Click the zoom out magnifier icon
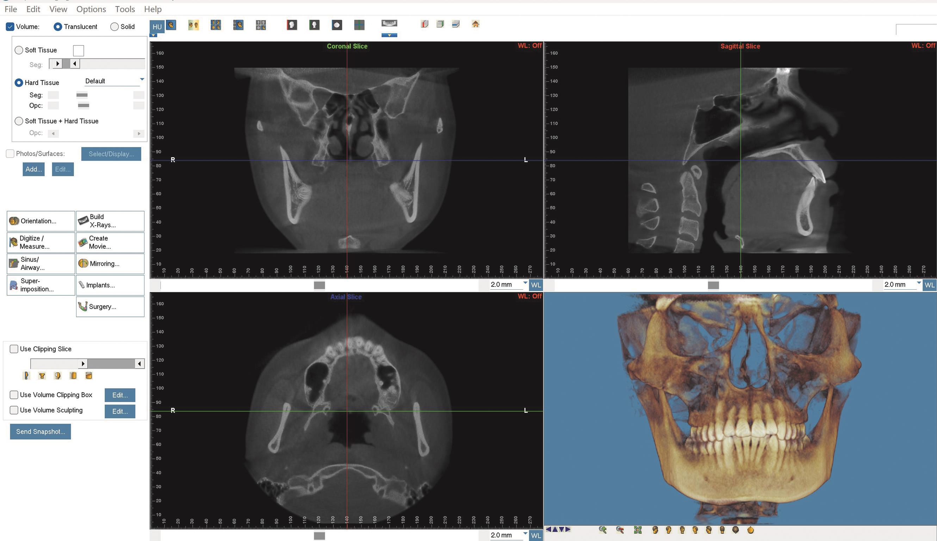 (x=620, y=530)
